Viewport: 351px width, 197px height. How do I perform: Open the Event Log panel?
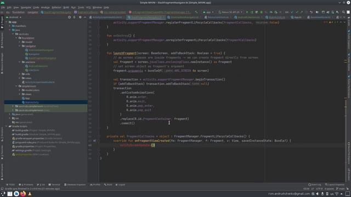(x=314, y=185)
